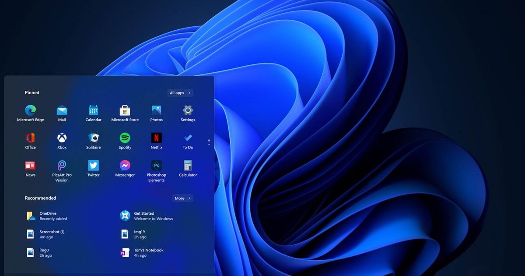Open the News app

pos(31,169)
